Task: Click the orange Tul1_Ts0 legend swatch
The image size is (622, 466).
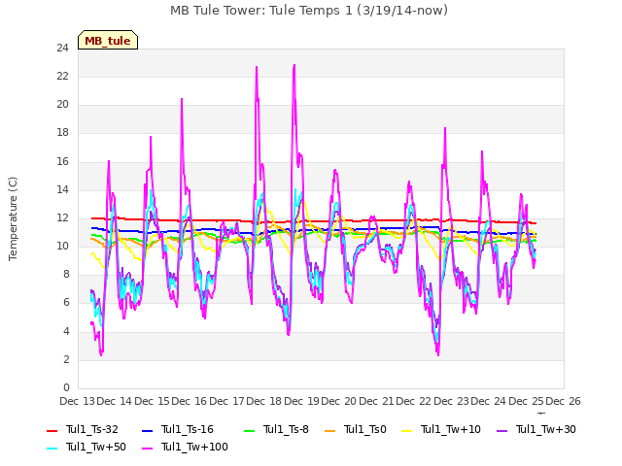Action: tap(329, 430)
